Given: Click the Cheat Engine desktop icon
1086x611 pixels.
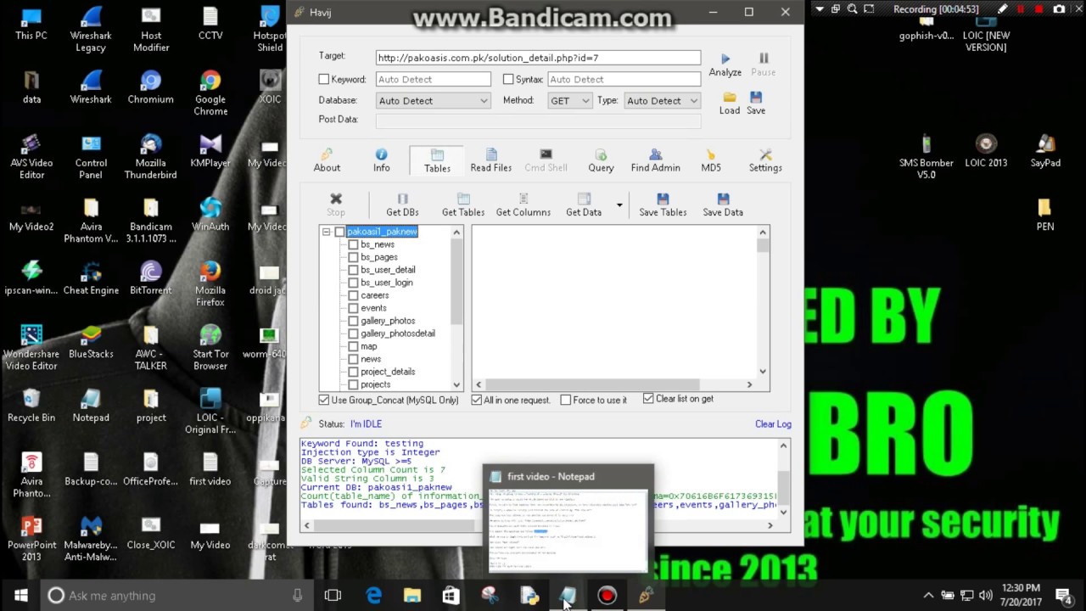Looking at the screenshot, I should pos(91,278).
